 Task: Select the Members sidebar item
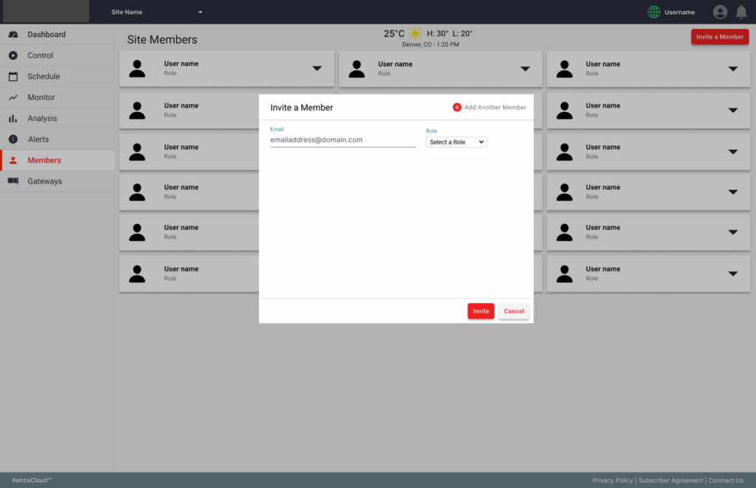(44, 161)
